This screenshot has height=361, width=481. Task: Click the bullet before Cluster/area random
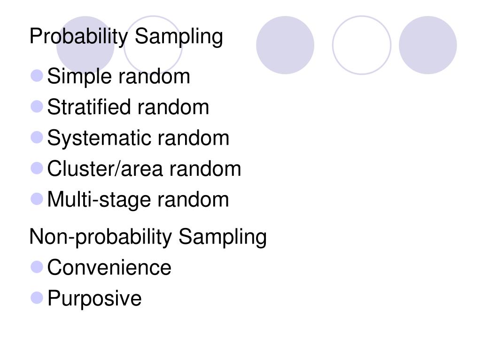(37, 168)
